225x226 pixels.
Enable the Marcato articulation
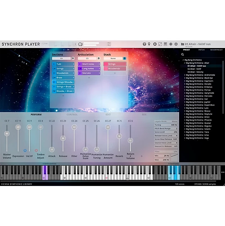coord(88,73)
